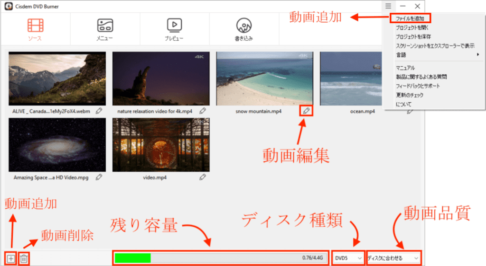
Task: Click the disc capacity bar 0.76/4.4G
Action: pos(220,258)
